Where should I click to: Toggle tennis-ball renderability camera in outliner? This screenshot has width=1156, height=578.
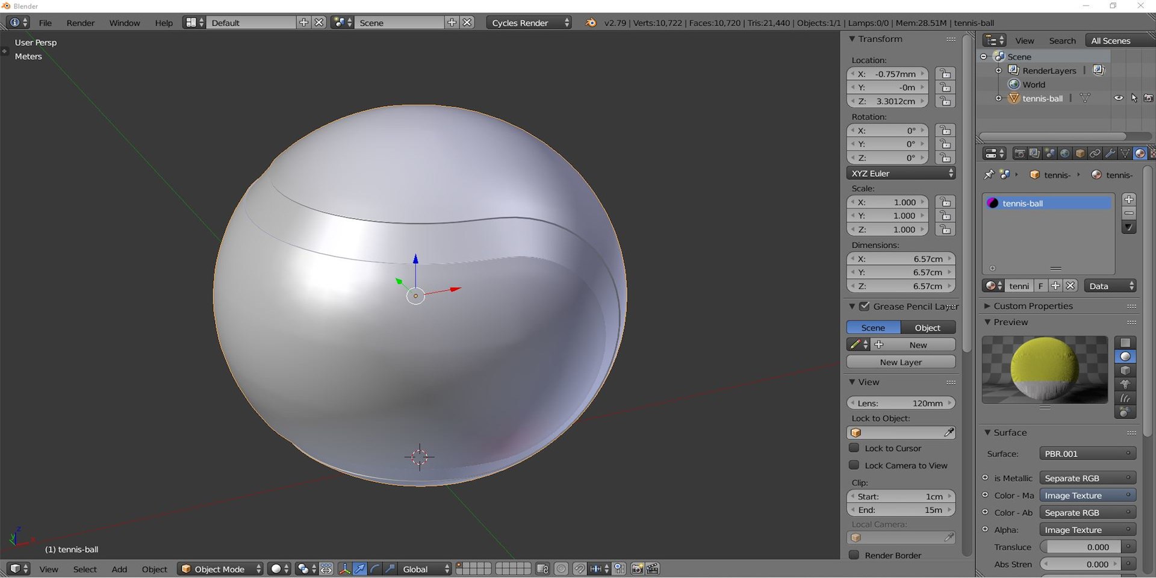coord(1148,98)
